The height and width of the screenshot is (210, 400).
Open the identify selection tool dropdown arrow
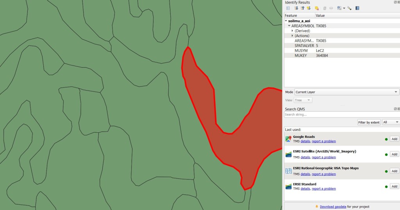click(344, 8)
